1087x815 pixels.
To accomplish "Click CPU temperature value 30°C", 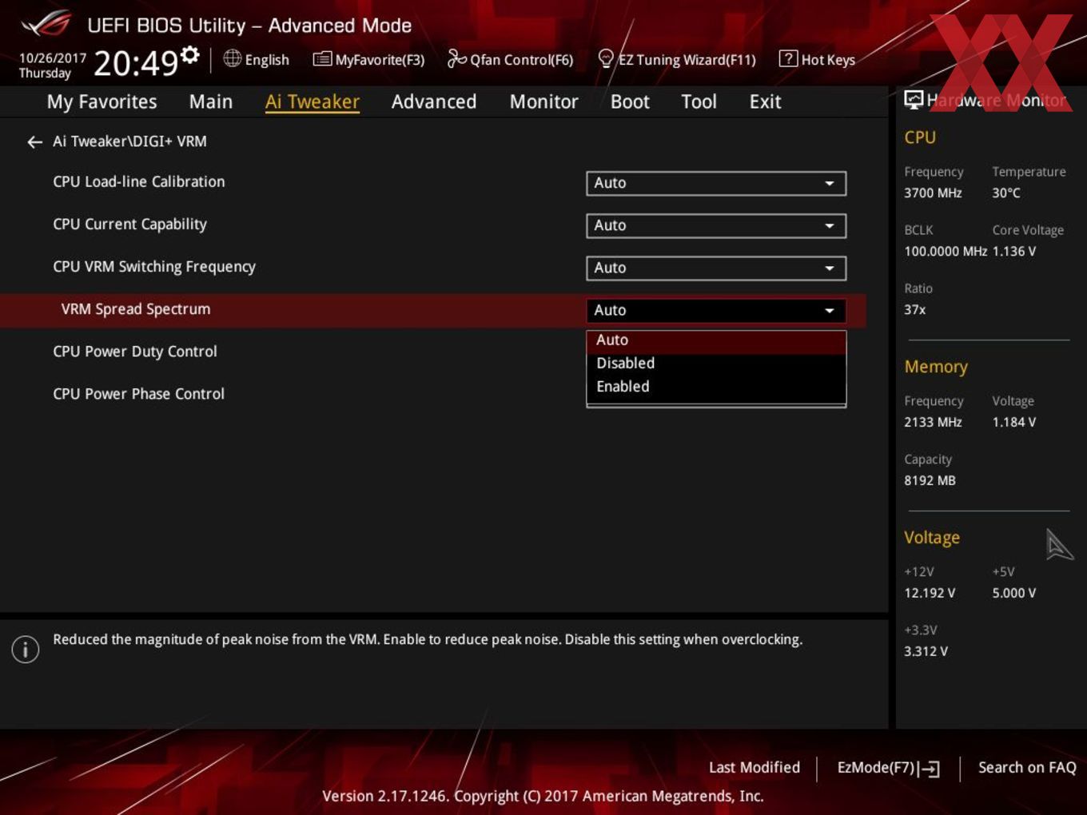I will (x=1006, y=193).
